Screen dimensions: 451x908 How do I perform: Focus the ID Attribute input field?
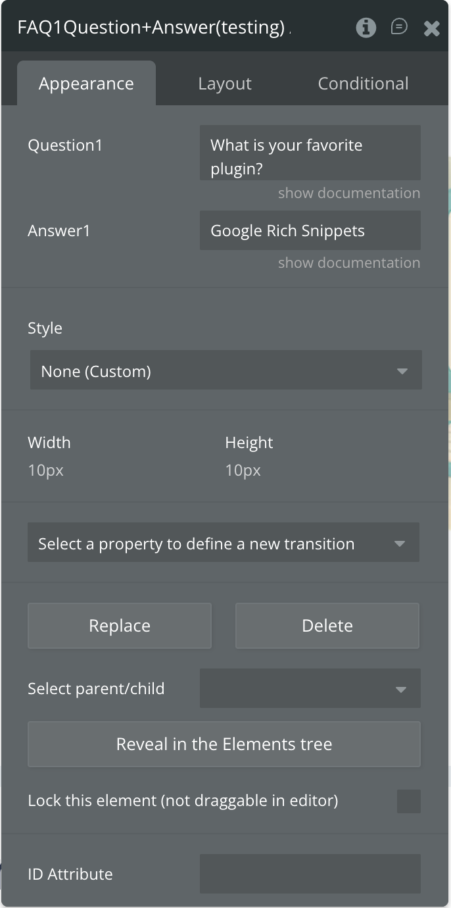pos(310,874)
